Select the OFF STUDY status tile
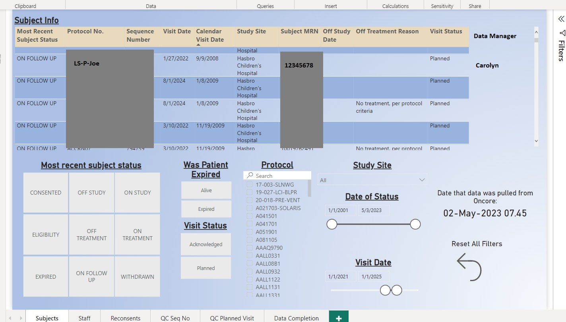This screenshot has width=566, height=322. point(92,193)
